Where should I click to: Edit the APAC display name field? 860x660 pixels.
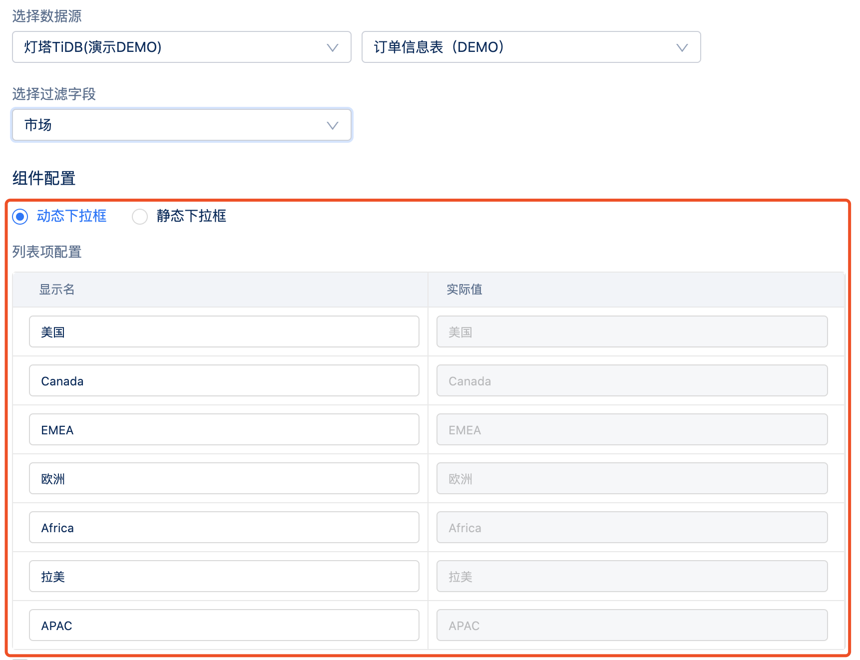[x=224, y=625]
